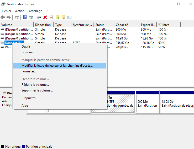The image size is (194, 149).
Task: Click the 128,46 Go free space cell
Action: tap(148, 43)
